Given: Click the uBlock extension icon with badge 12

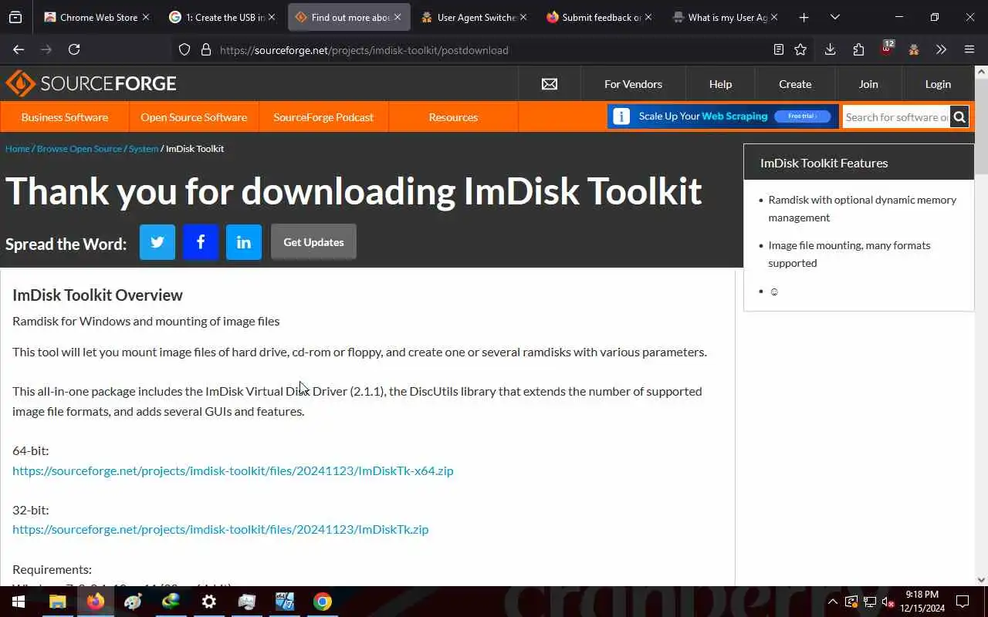Looking at the screenshot, I should click(x=886, y=49).
